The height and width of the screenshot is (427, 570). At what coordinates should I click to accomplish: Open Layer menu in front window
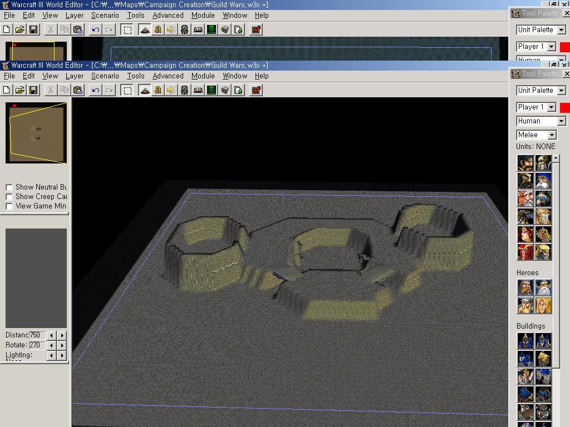click(x=75, y=76)
